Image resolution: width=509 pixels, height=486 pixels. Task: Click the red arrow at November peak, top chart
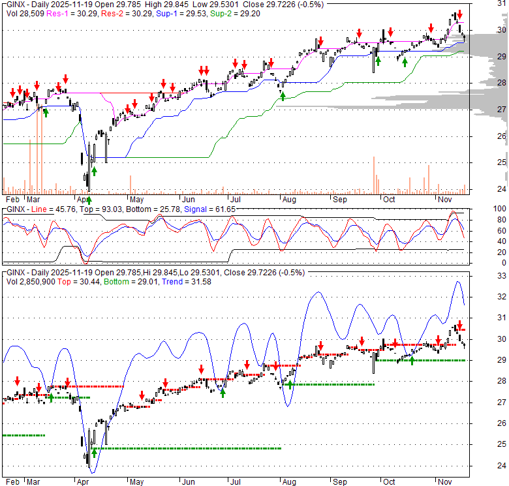[459, 14]
